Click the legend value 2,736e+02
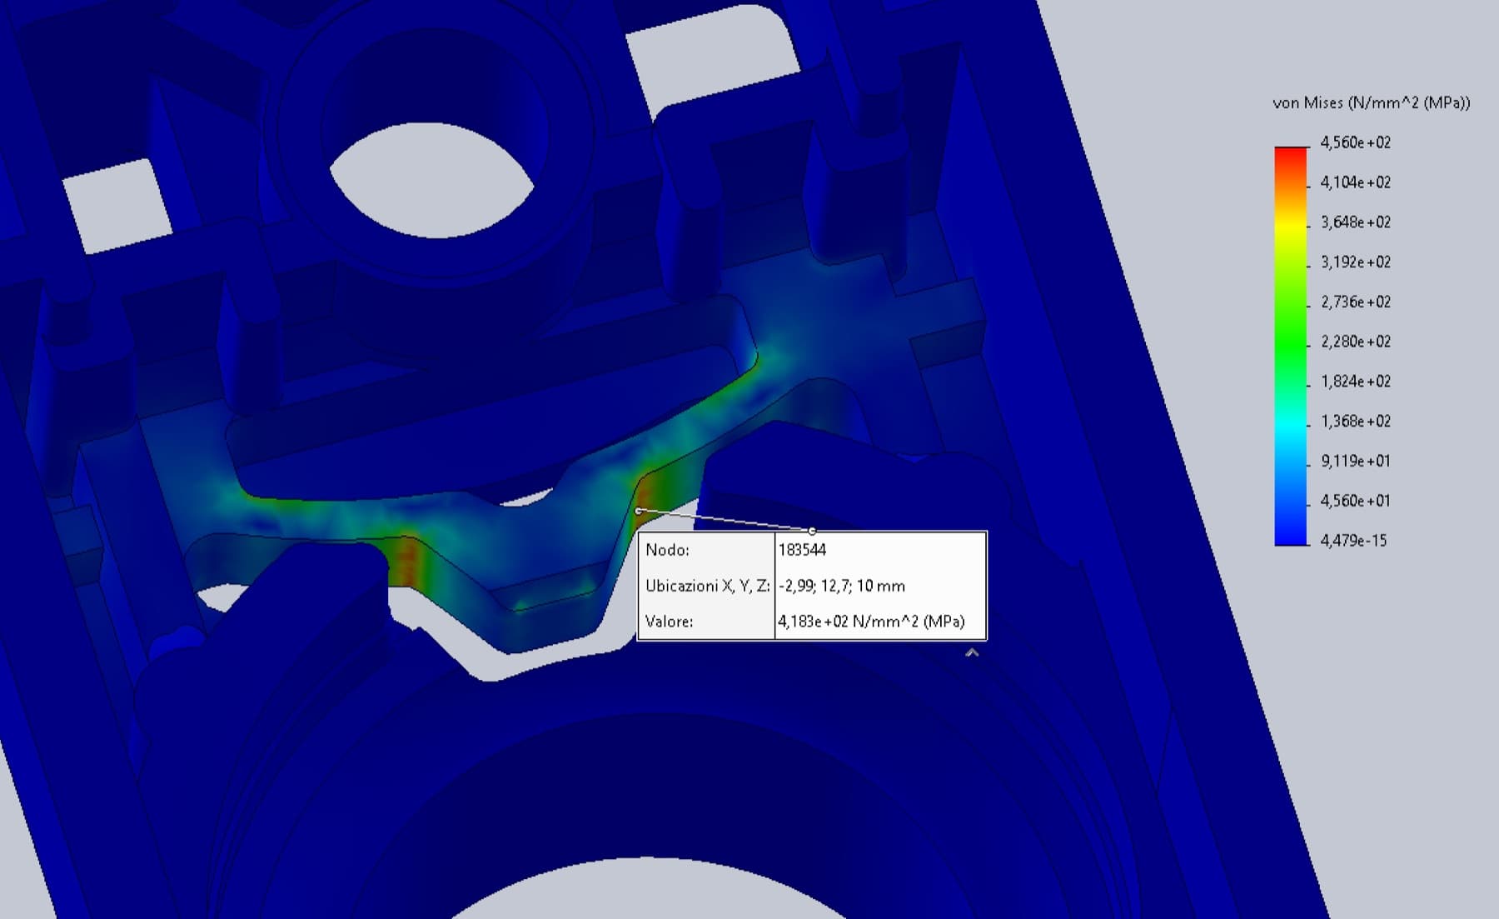The height and width of the screenshot is (919, 1499). click(x=1356, y=302)
